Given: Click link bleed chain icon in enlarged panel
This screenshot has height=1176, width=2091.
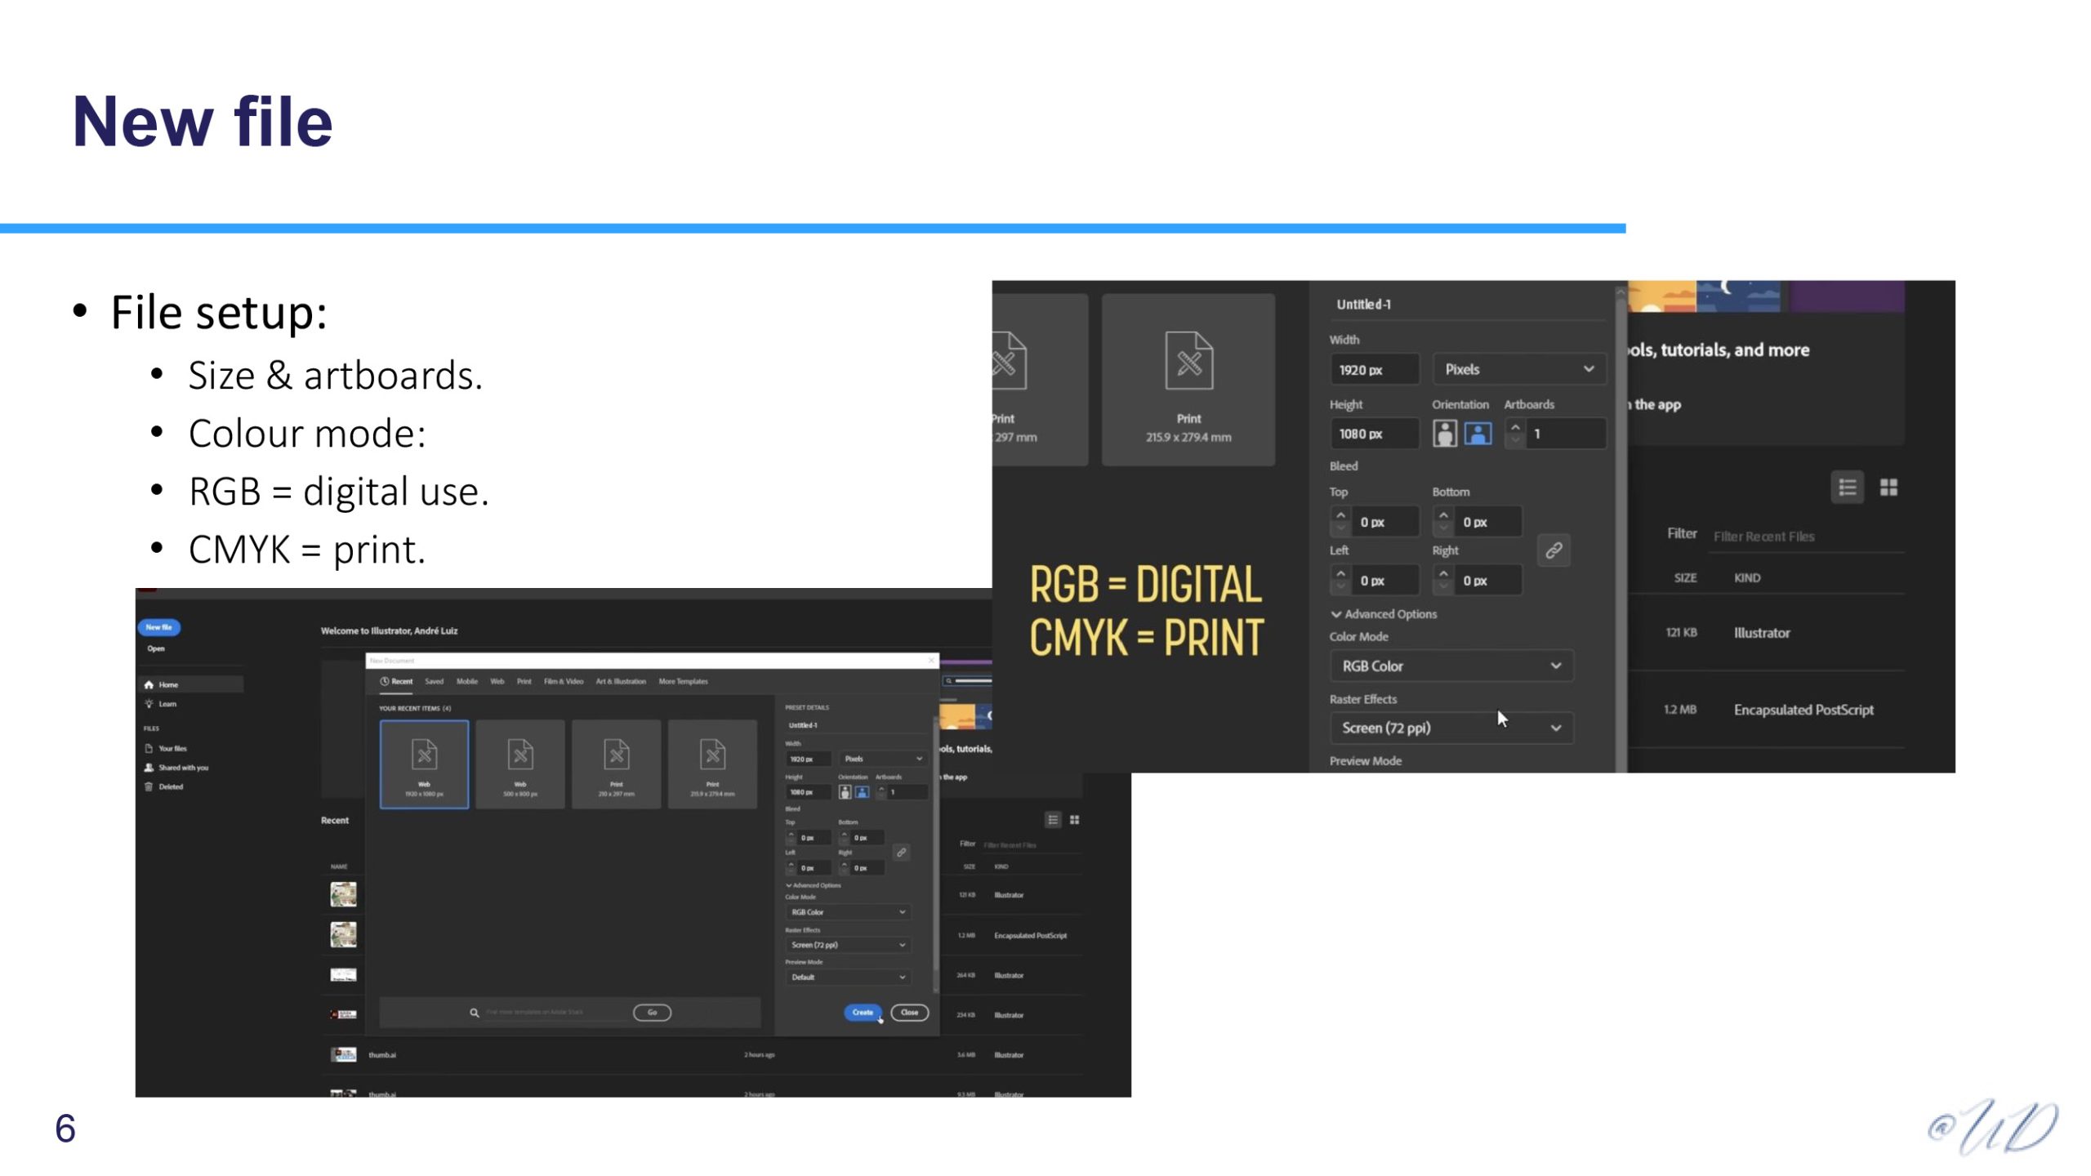Looking at the screenshot, I should tap(1554, 550).
